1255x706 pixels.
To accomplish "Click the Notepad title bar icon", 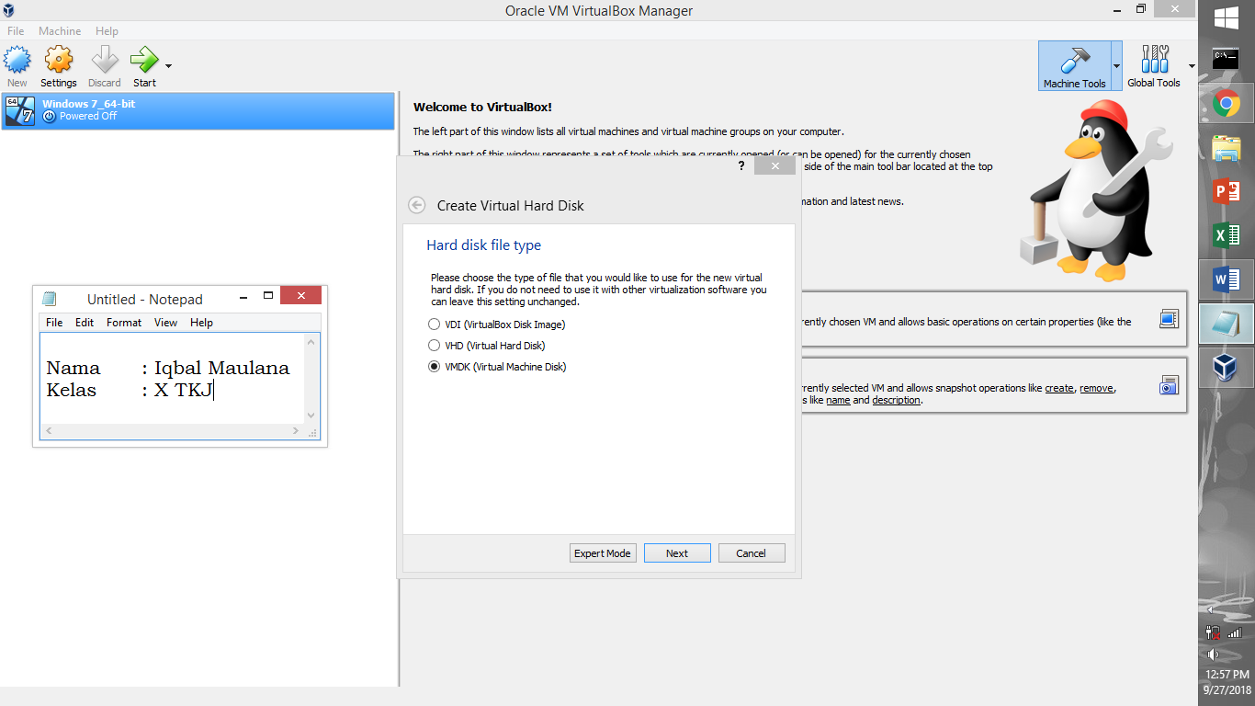I will pyautogui.click(x=50, y=299).
